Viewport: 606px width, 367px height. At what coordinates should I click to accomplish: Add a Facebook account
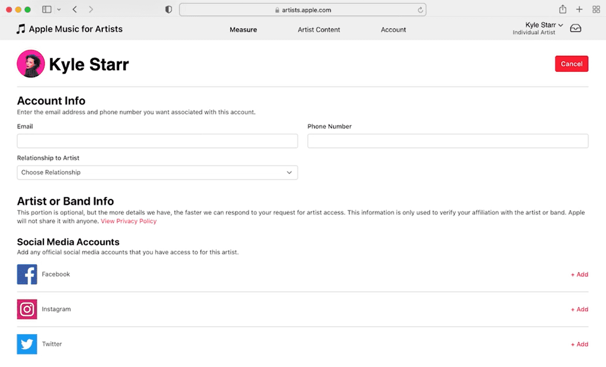[579, 275]
